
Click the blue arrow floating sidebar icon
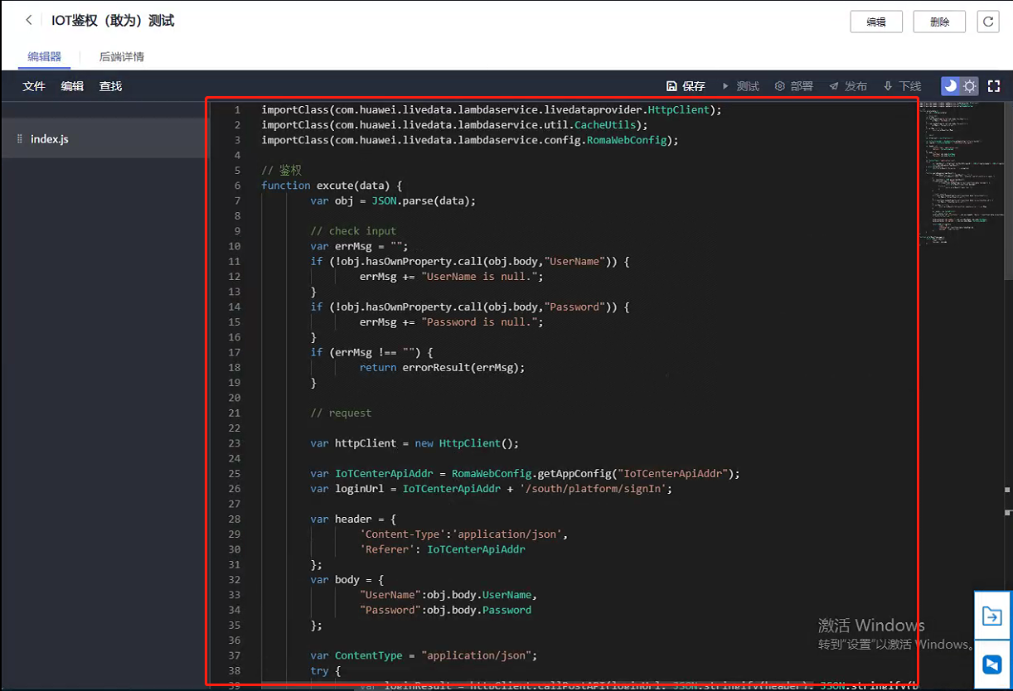point(992,616)
